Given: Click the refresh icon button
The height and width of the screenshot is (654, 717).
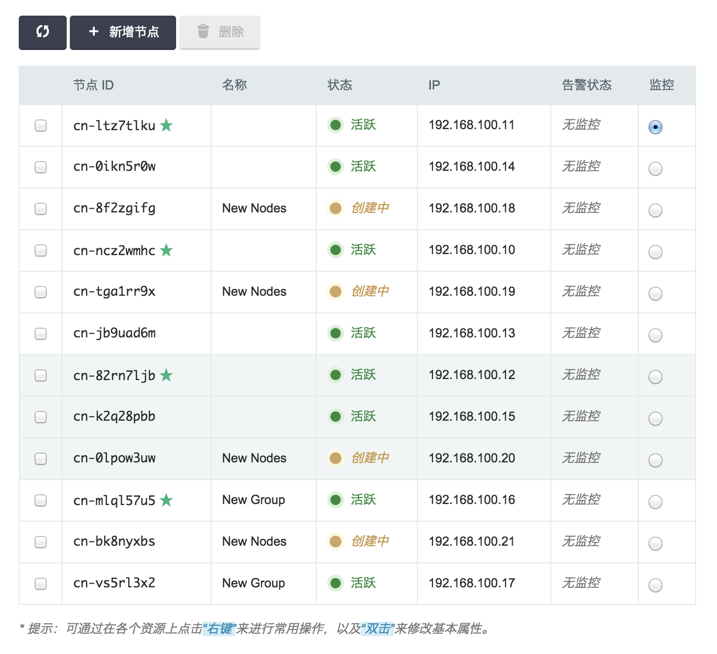Looking at the screenshot, I should click(x=43, y=32).
